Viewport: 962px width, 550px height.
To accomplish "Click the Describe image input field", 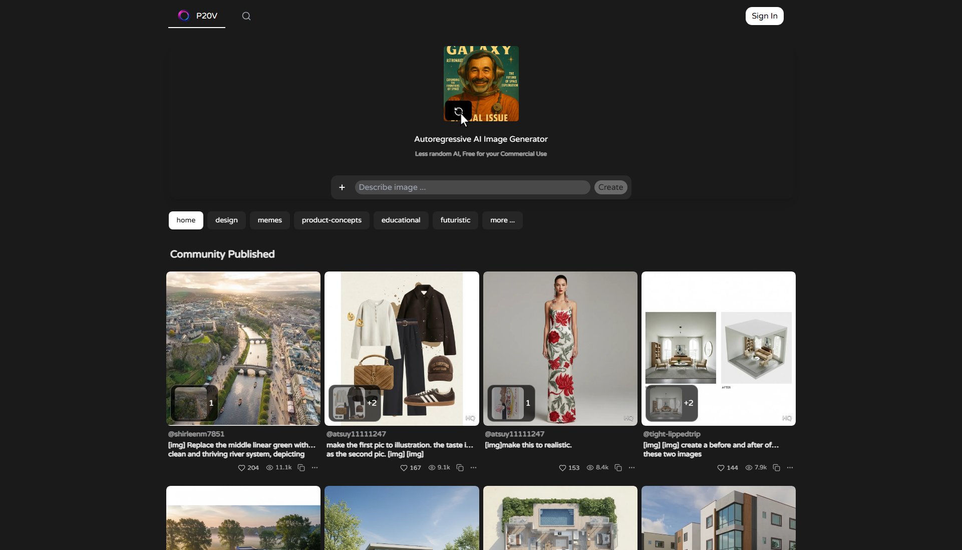I will 472,187.
